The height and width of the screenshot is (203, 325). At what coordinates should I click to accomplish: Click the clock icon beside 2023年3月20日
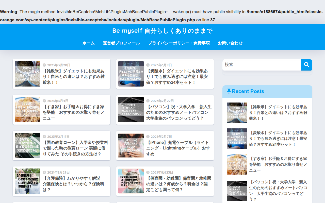pos(44,65)
